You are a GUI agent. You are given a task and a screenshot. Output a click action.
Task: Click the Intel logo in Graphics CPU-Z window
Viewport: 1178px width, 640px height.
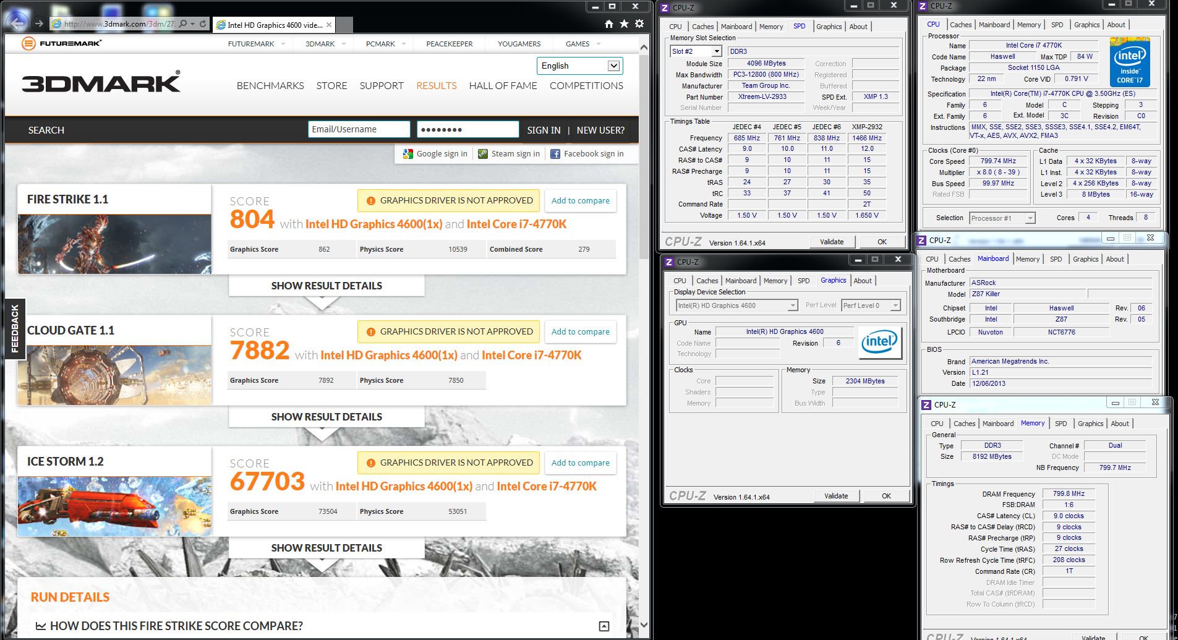(x=879, y=342)
